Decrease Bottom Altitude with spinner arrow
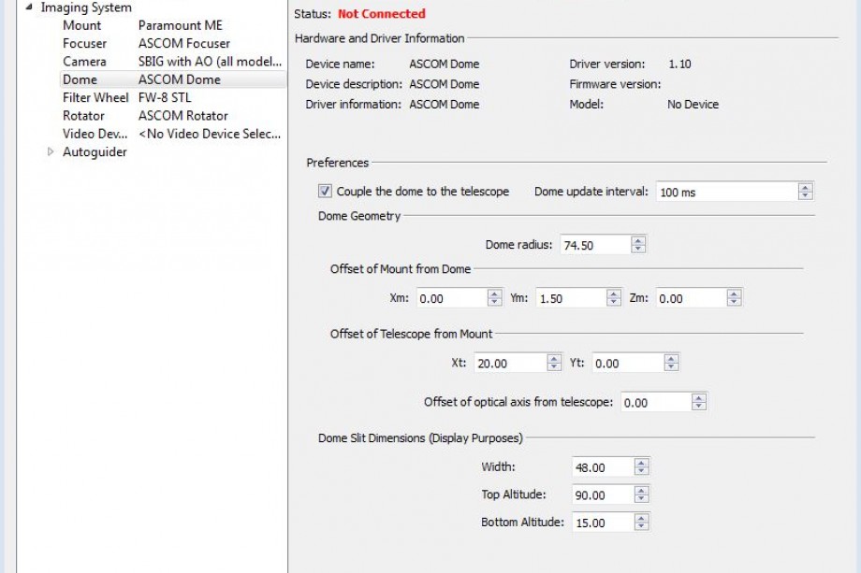 pyautogui.click(x=641, y=527)
